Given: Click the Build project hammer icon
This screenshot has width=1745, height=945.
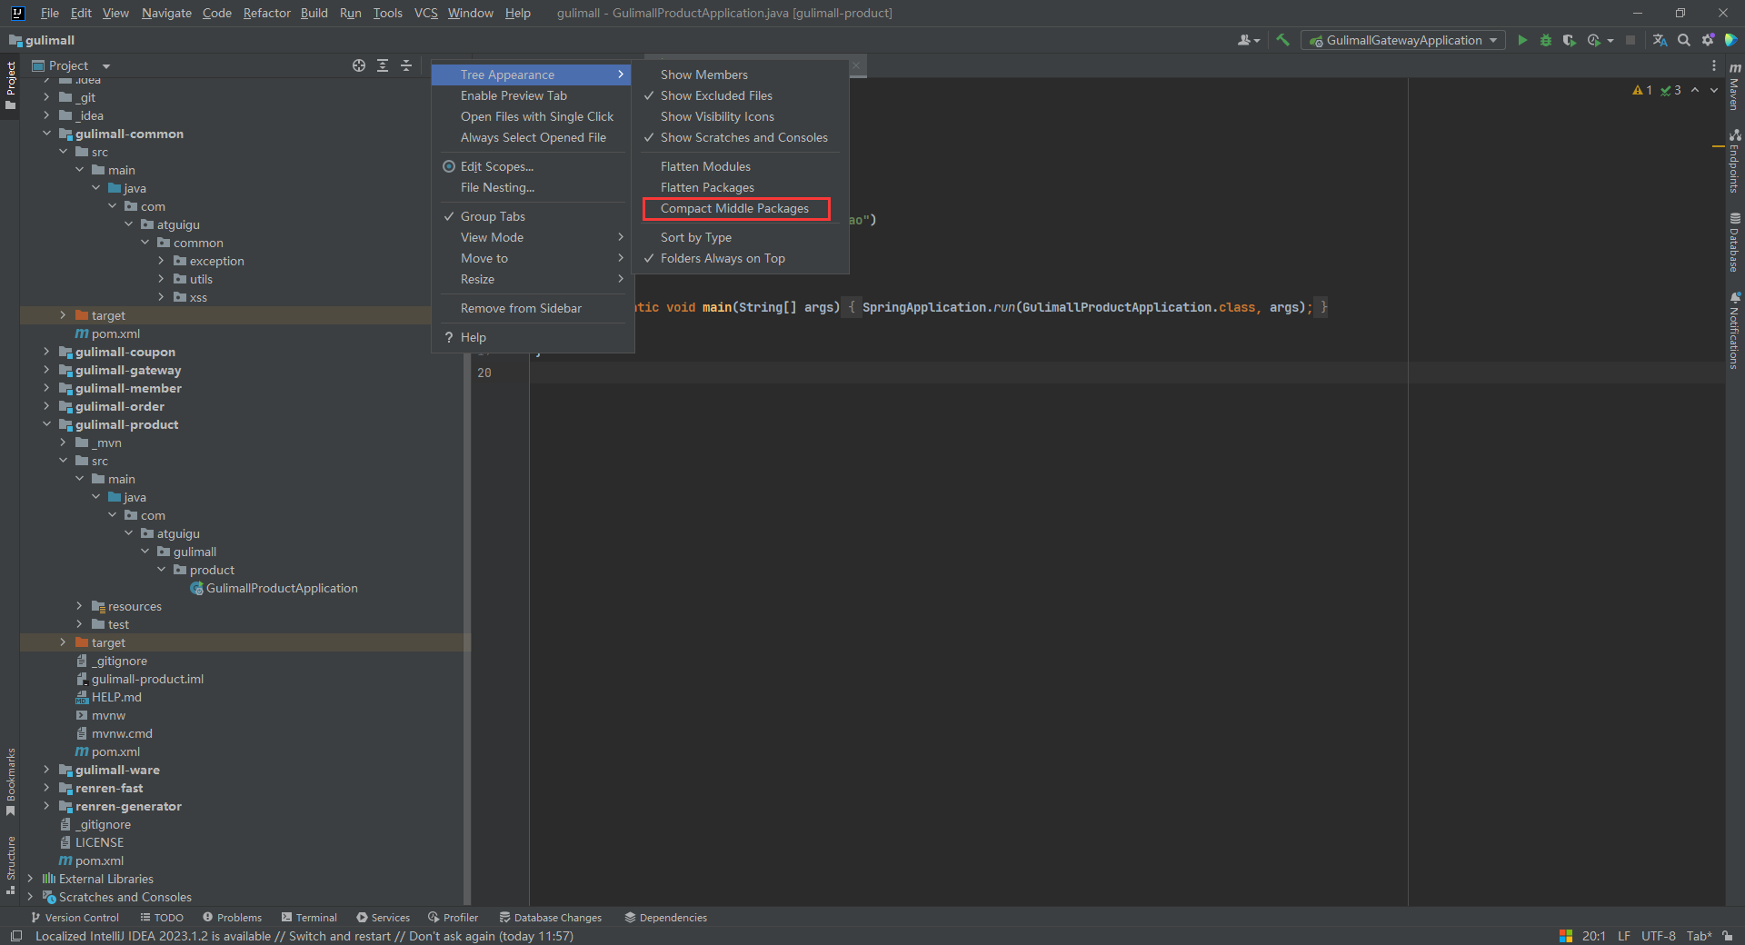Looking at the screenshot, I should point(1282,40).
